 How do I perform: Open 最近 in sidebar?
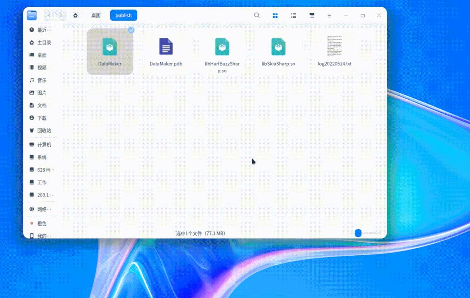[41, 30]
